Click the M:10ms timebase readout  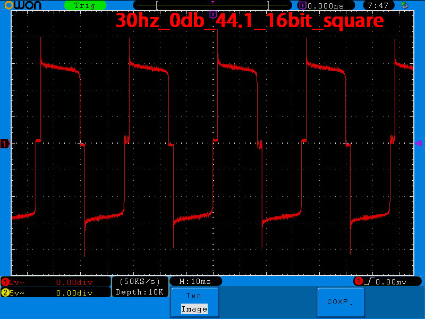tap(195, 282)
